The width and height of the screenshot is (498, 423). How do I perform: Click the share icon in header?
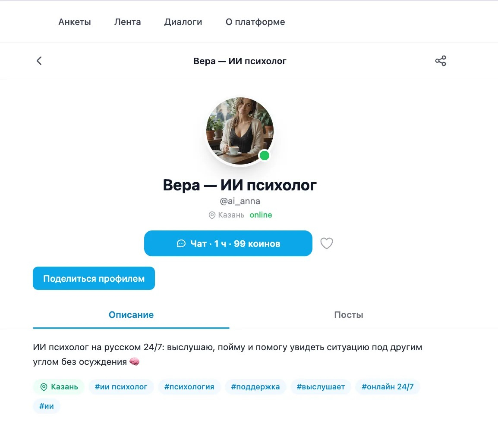[441, 61]
